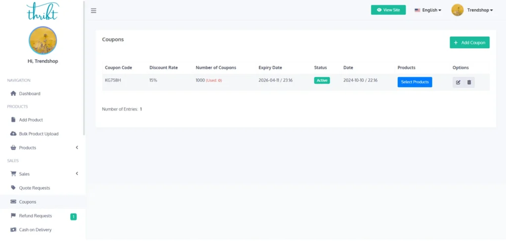Select Coupons in the sidebar

point(27,202)
